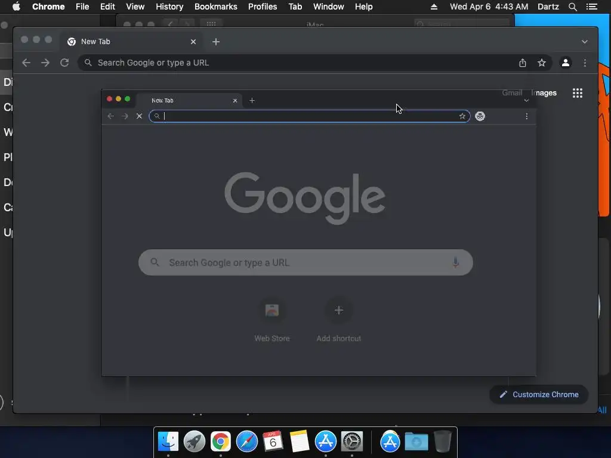
Task: Click date and time in menu bar
Action: [x=489, y=7]
